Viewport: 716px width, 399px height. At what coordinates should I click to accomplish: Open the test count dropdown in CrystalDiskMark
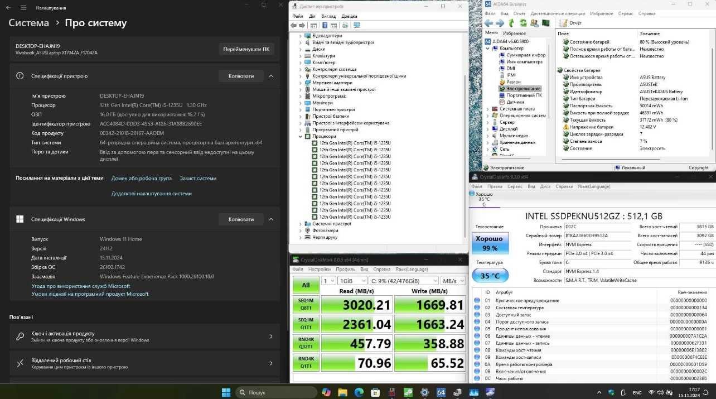pos(328,281)
